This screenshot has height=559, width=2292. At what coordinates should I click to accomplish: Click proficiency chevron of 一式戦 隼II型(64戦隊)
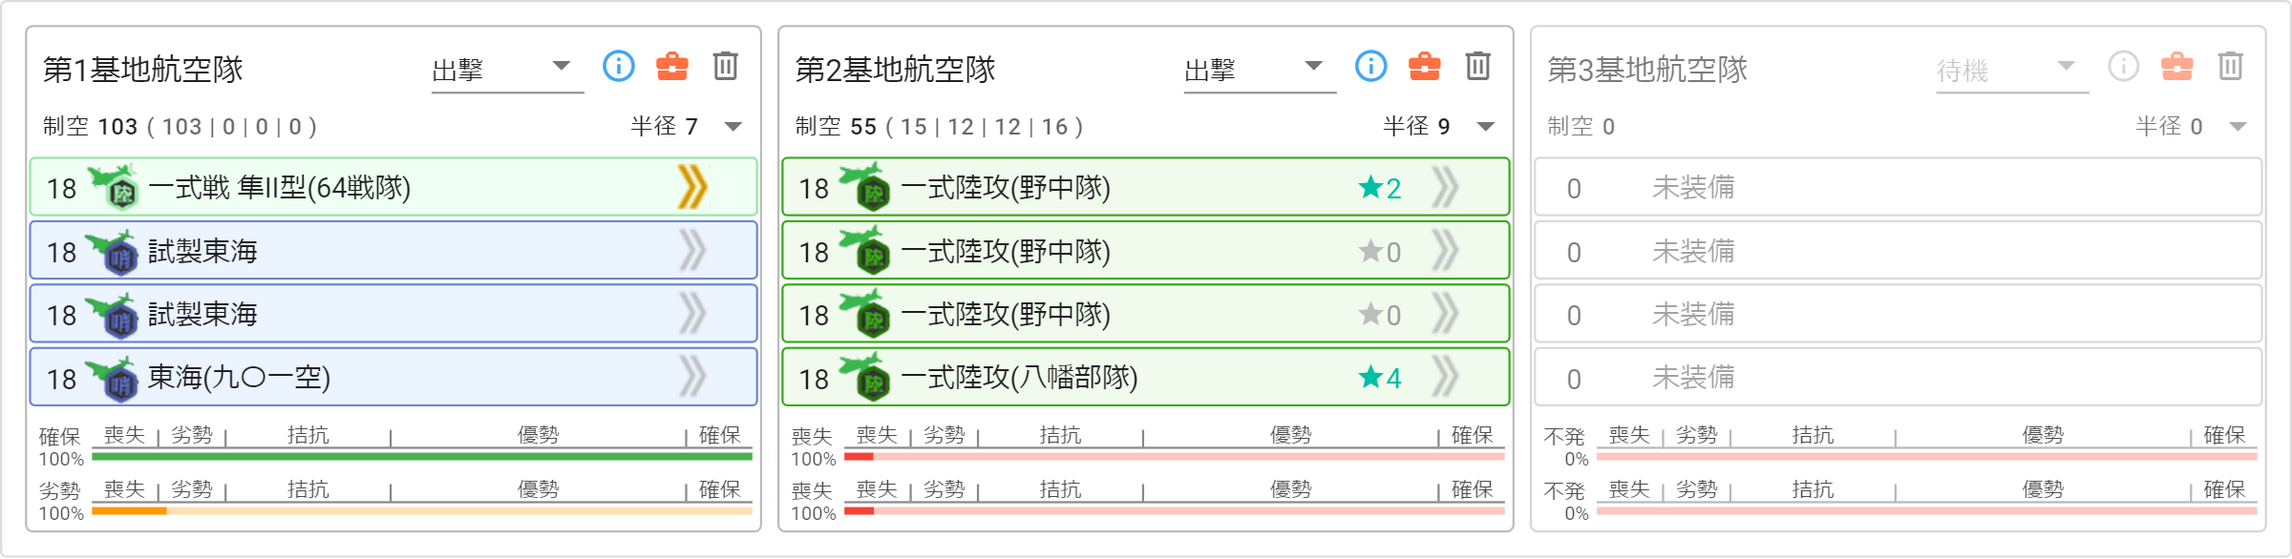tap(692, 187)
